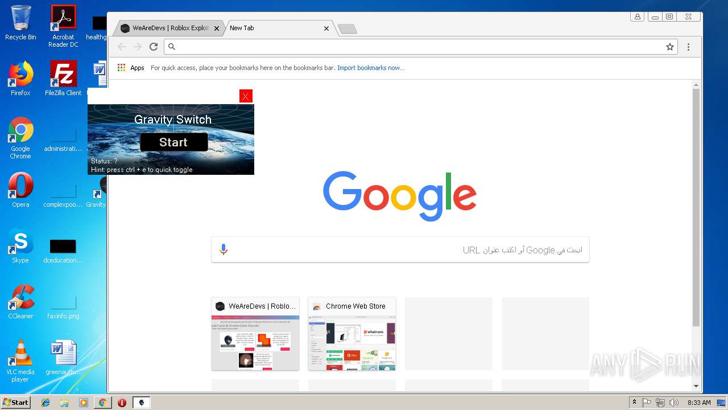Open Windows Explorer from the taskbar
Viewport: 728px width, 410px height.
tap(64, 403)
